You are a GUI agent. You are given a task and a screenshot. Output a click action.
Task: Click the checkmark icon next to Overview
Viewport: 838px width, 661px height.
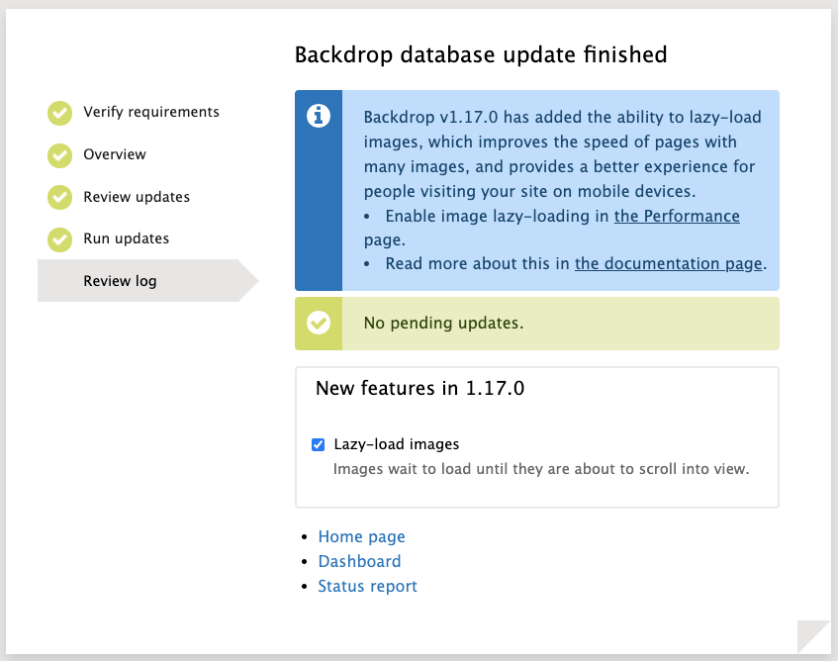[x=59, y=155]
